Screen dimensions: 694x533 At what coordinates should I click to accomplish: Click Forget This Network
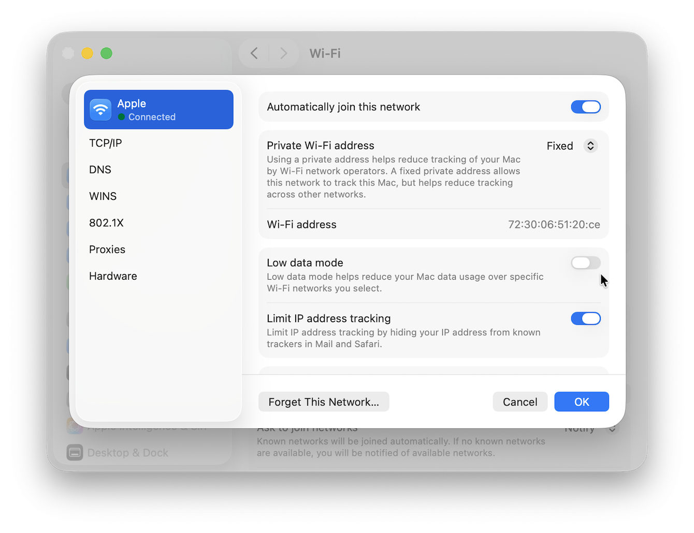coord(323,401)
